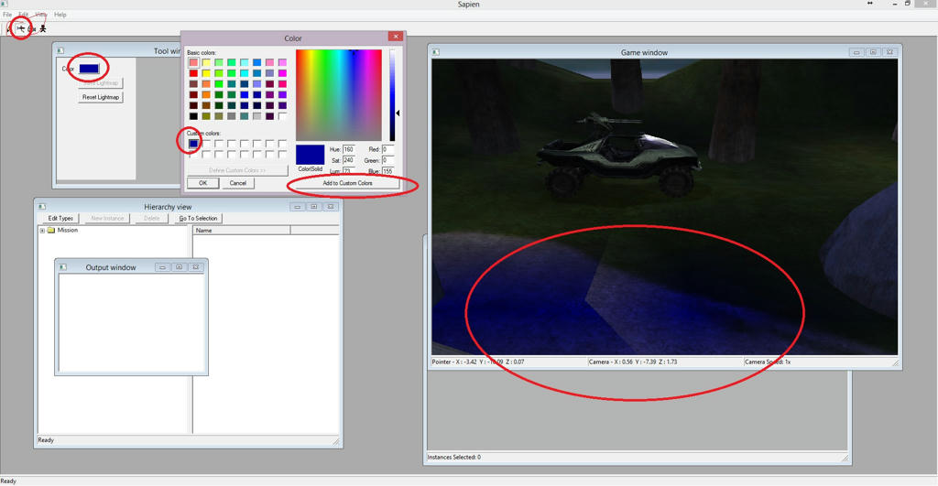938x486 pixels.
Task: Close the Output window
Action: (196, 267)
